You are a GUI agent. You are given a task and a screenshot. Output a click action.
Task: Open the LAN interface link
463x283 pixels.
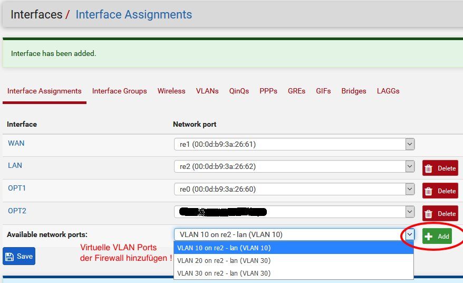[15, 165]
